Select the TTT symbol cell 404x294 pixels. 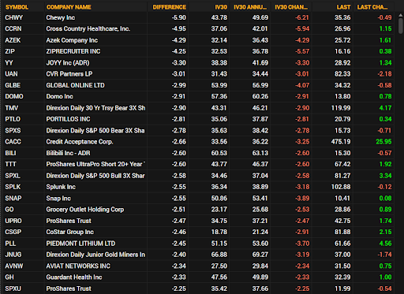tap(10, 164)
